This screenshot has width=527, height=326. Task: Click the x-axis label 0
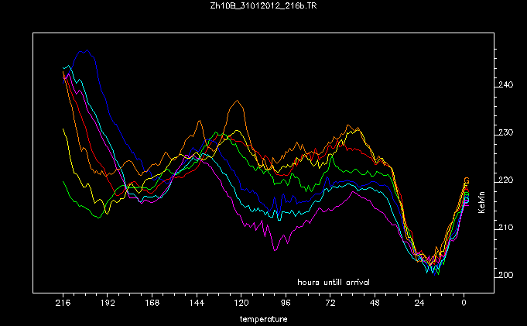click(x=464, y=303)
